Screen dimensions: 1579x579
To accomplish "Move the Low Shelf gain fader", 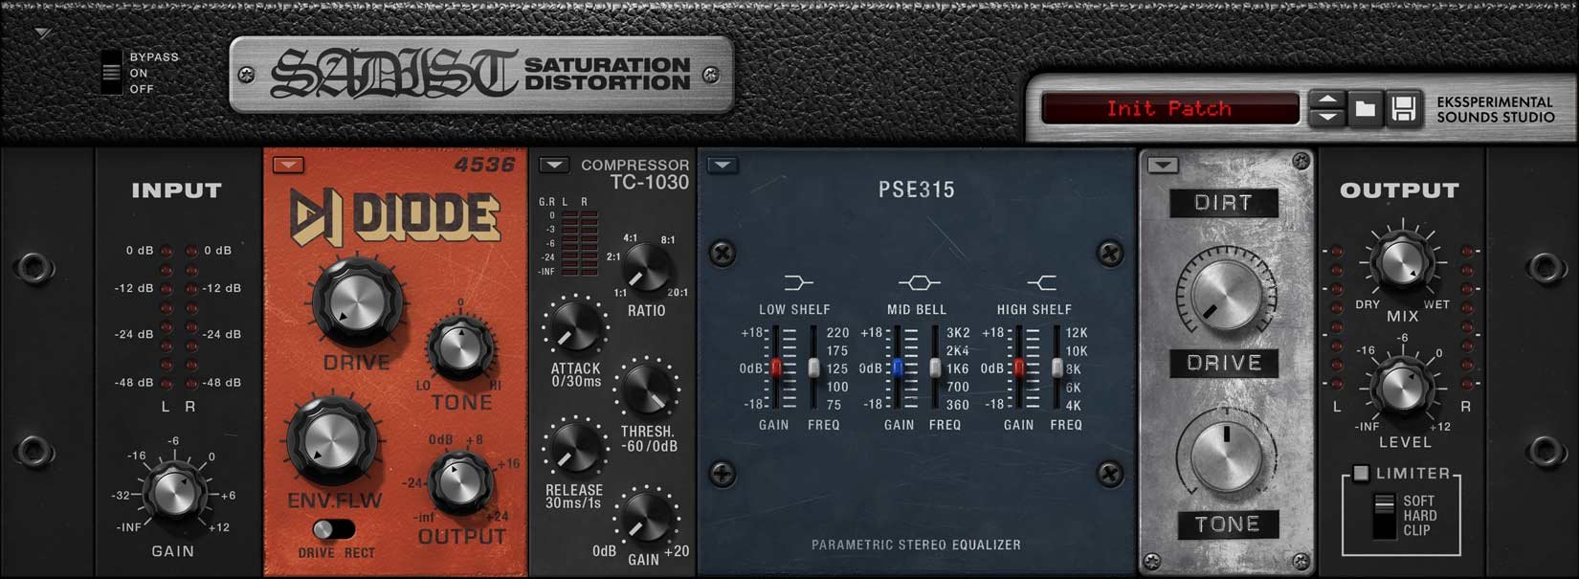I will 776,368.
